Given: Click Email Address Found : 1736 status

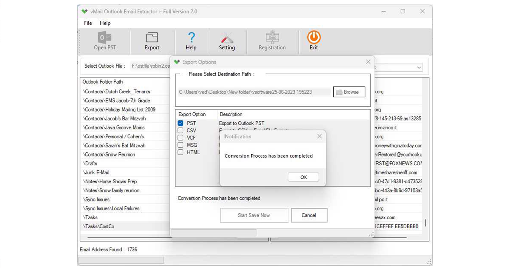Looking at the screenshot, I should (108, 249).
